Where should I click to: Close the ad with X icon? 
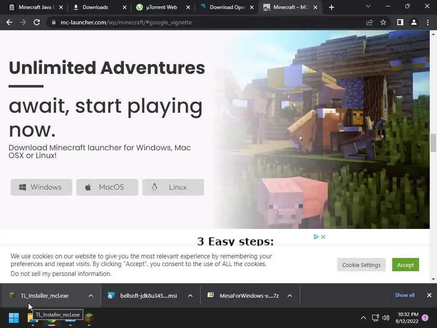tap(323, 237)
